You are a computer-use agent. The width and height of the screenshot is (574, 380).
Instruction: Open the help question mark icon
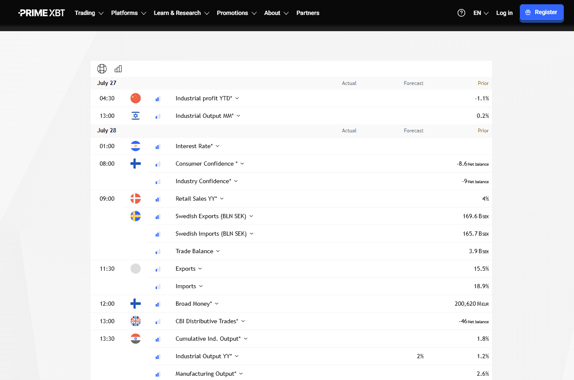(461, 13)
